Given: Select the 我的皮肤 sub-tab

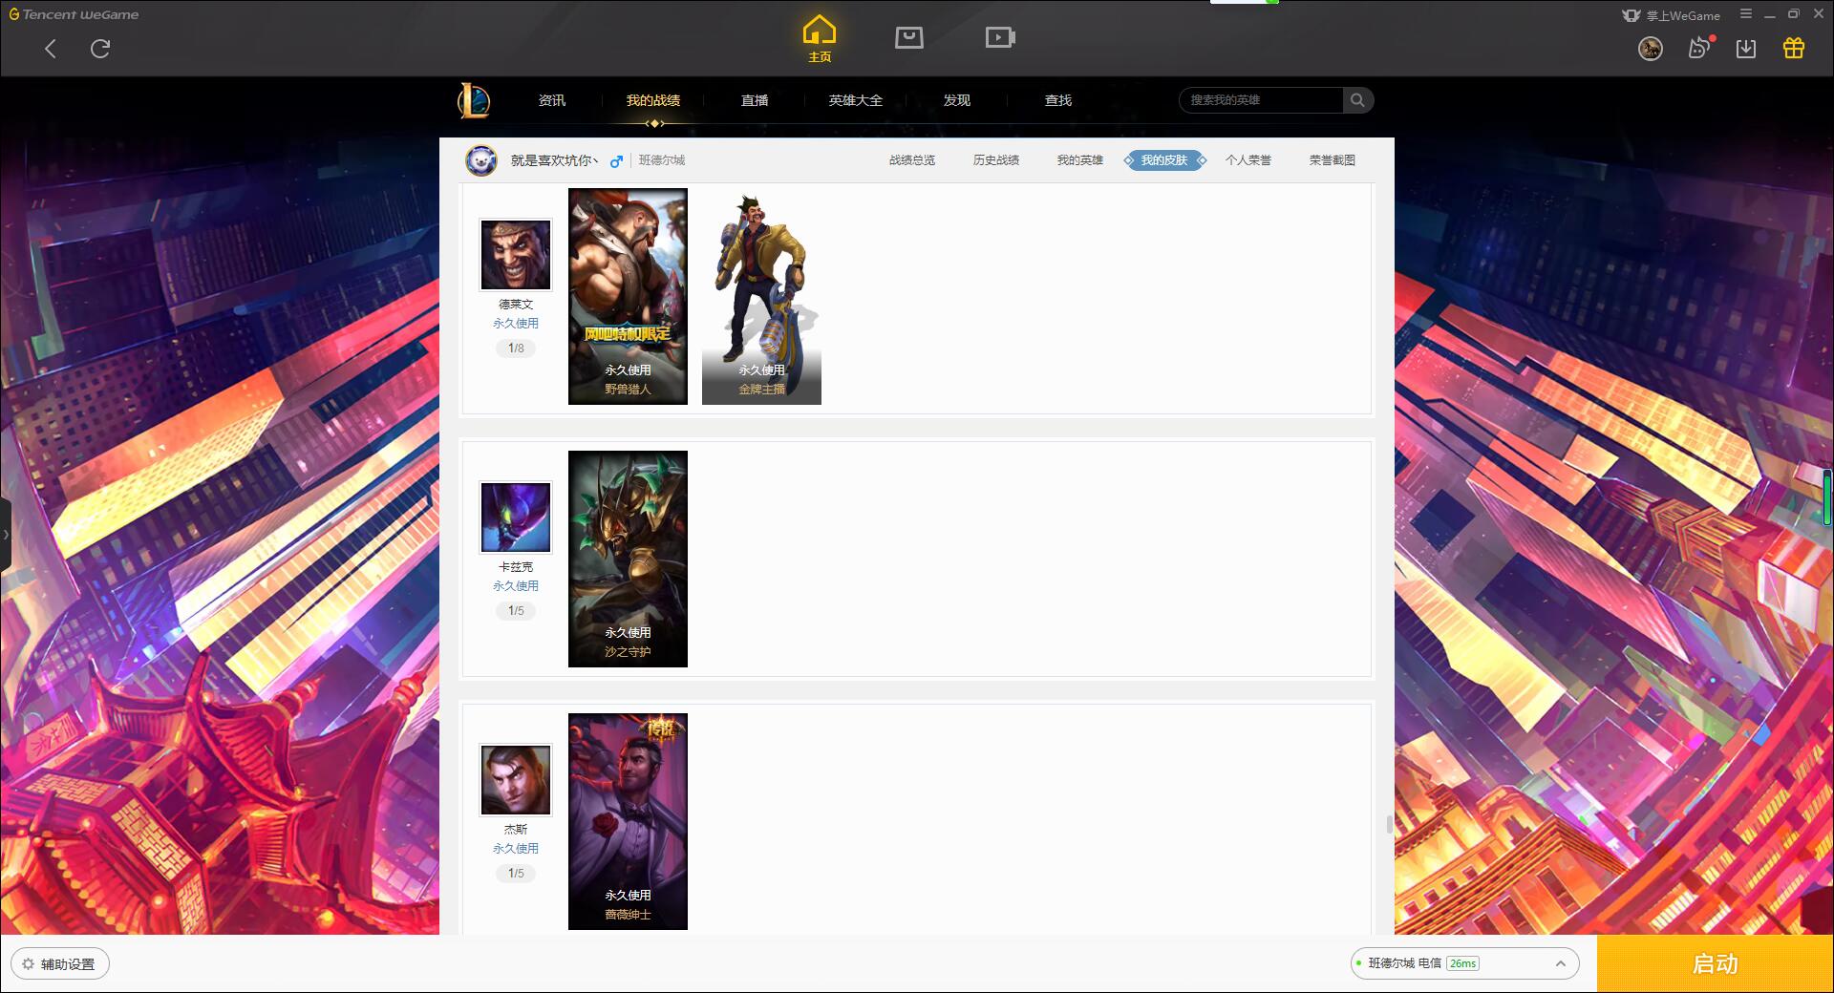Looking at the screenshot, I should [x=1164, y=160].
